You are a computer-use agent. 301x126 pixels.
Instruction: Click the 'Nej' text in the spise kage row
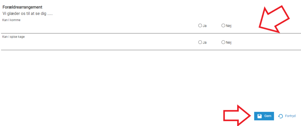point(229,42)
